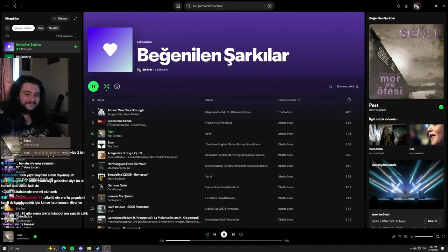Image resolution: width=448 pixels, height=252 pixels.
Task: Select the Sen filter chip
Action: coord(41,28)
